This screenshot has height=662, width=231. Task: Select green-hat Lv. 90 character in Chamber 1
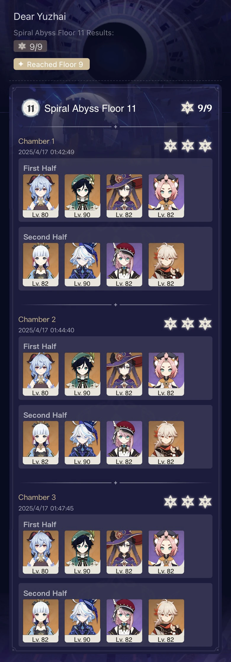[x=82, y=196]
